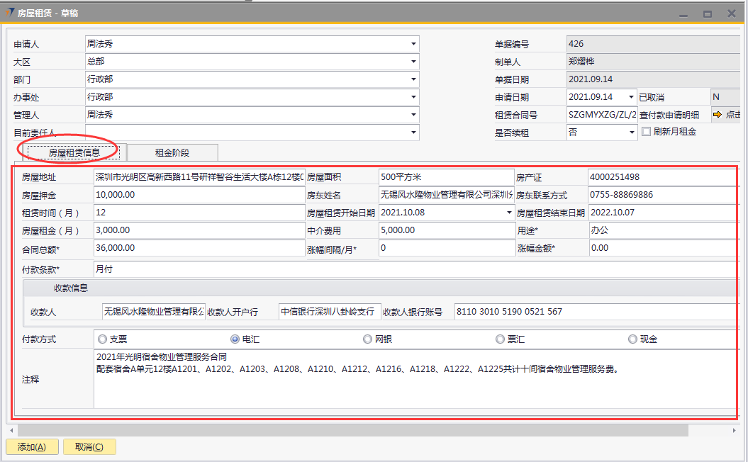The width and height of the screenshot is (748, 462).
Task: Open the 房屋租赁信息 tab
Action: coord(74,152)
